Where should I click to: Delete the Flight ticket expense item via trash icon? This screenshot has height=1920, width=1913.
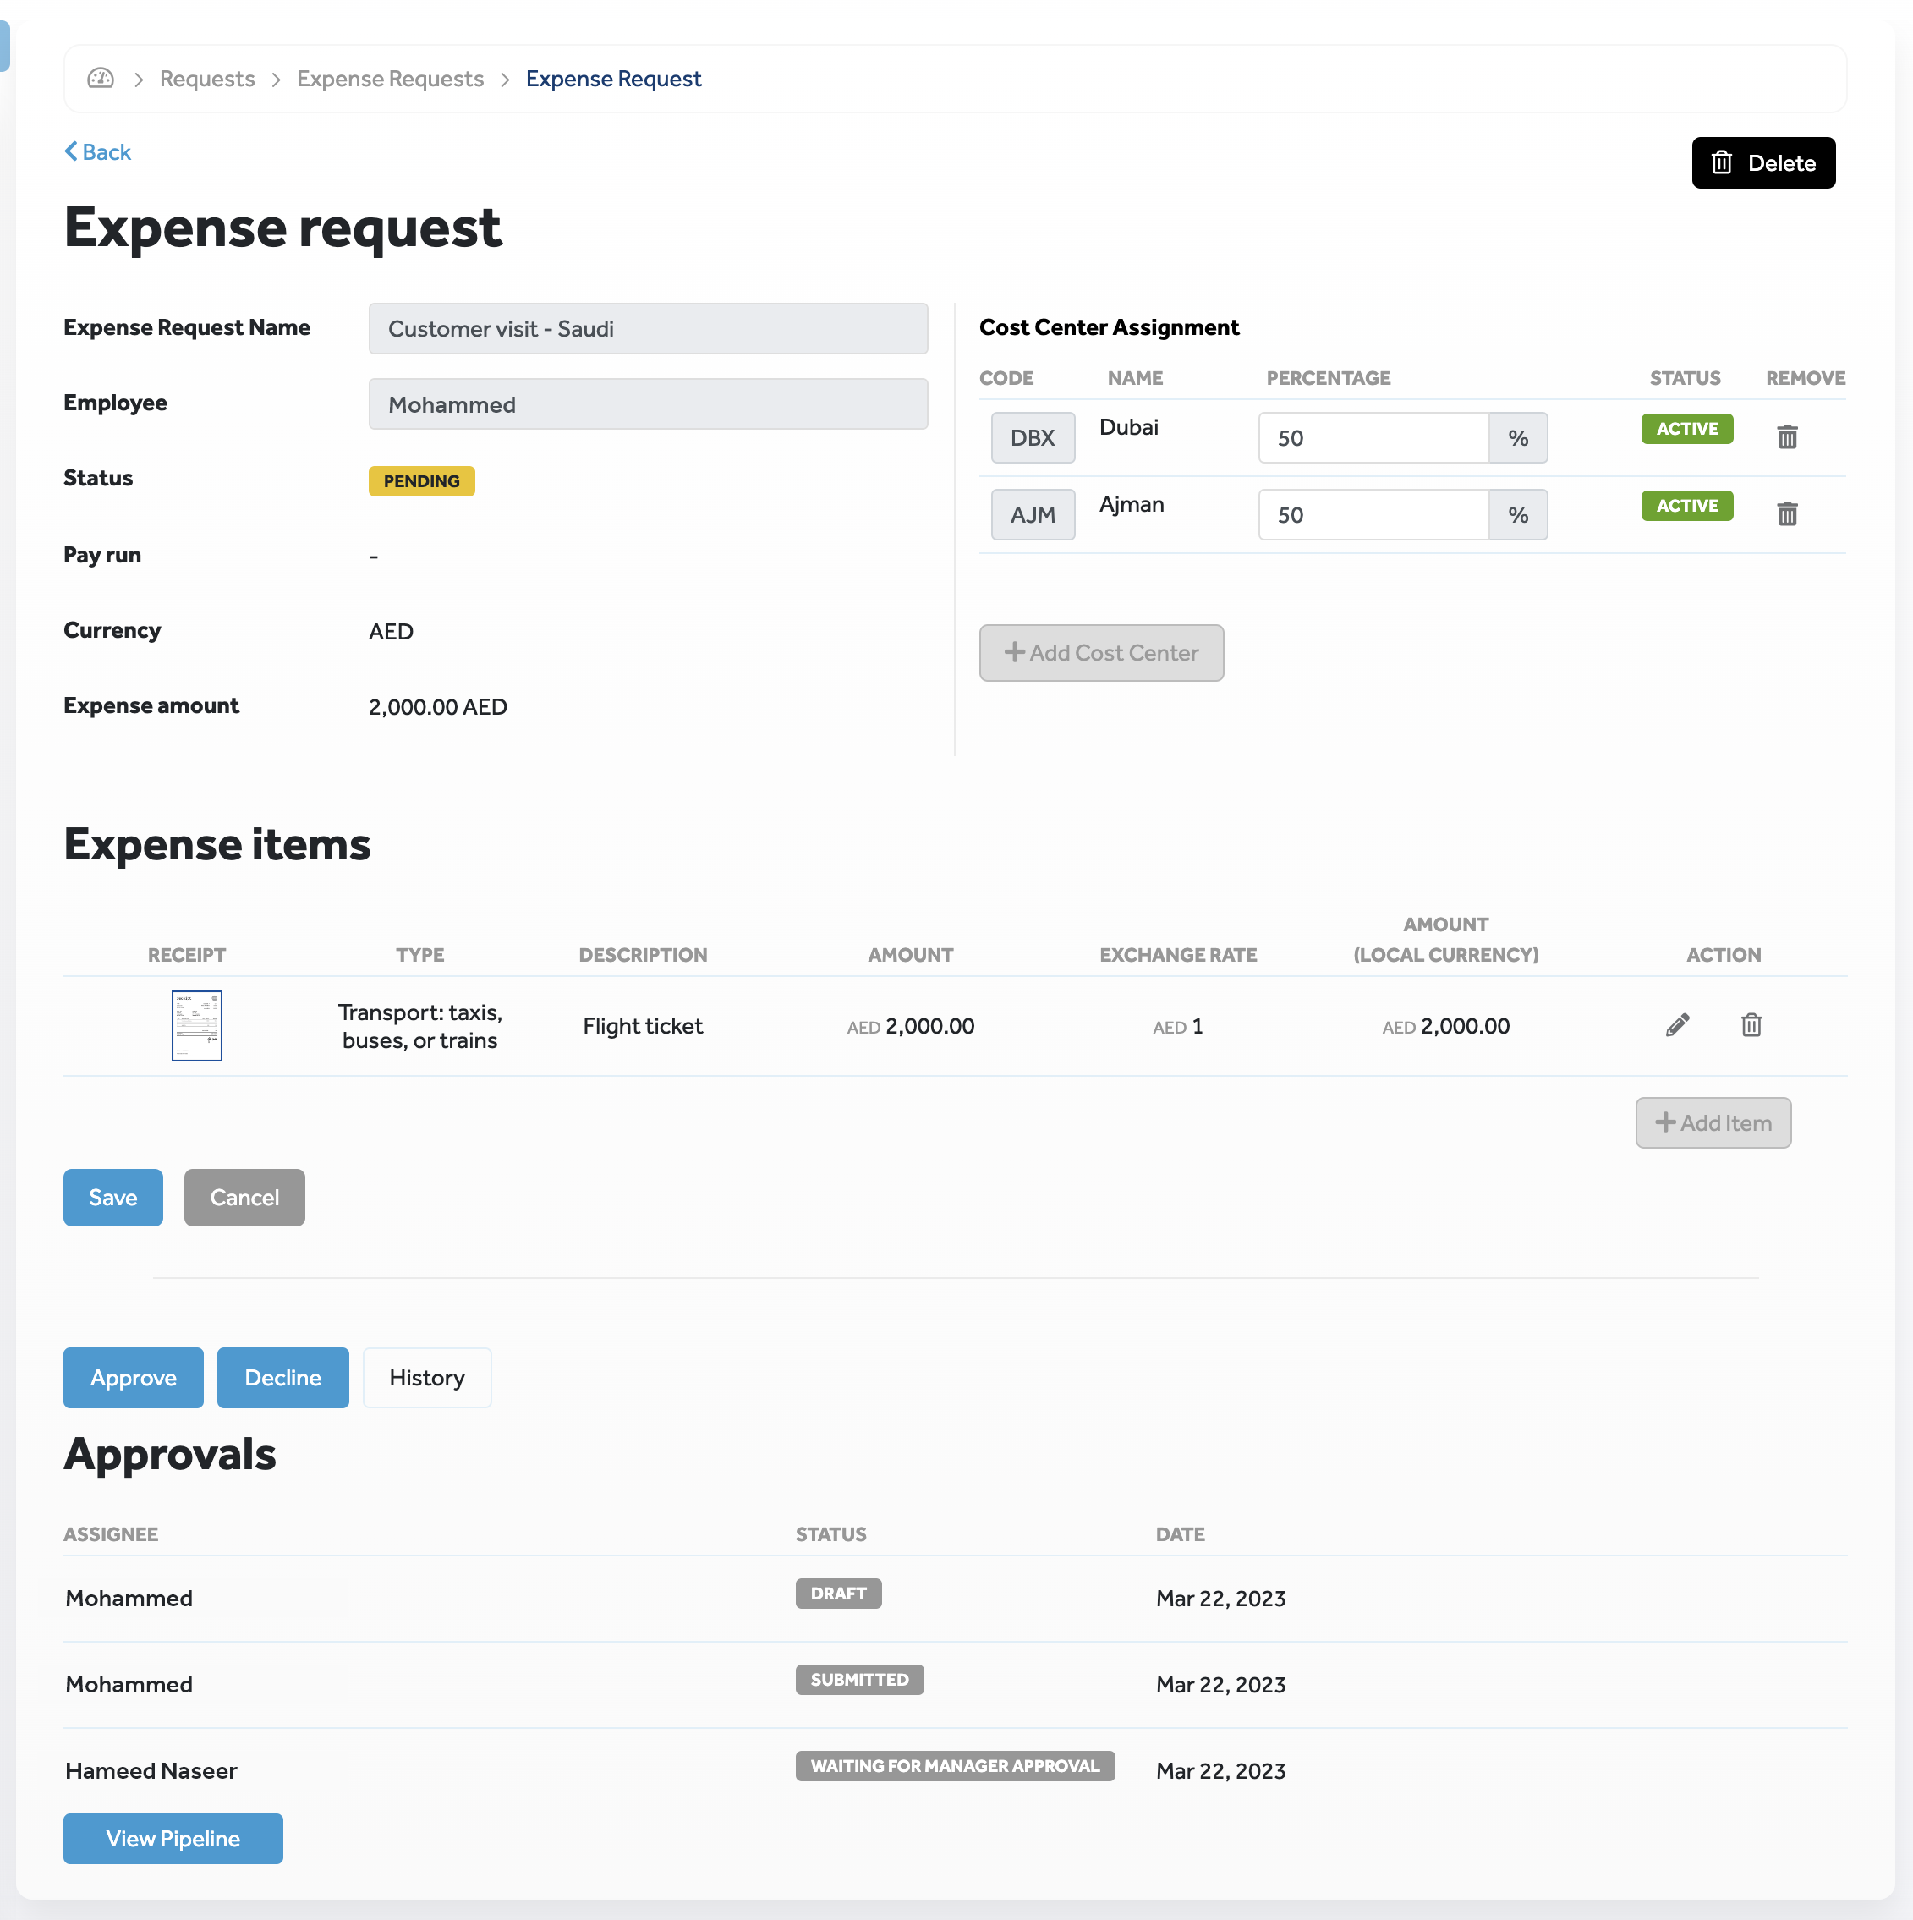(1750, 1024)
